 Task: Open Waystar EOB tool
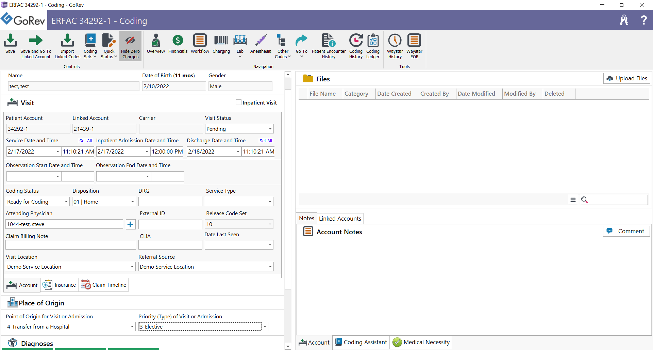click(414, 46)
